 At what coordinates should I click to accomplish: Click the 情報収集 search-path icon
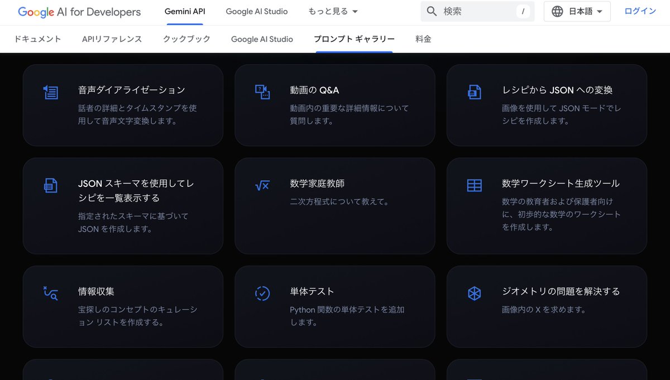51,292
